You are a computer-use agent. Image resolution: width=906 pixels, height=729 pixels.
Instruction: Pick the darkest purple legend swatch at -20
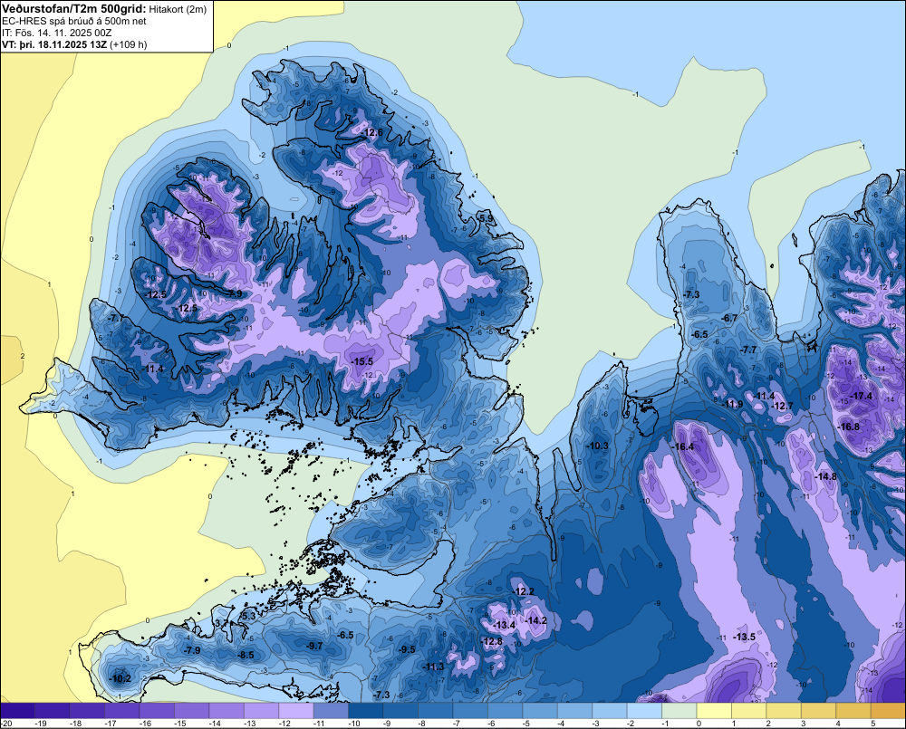17,711
